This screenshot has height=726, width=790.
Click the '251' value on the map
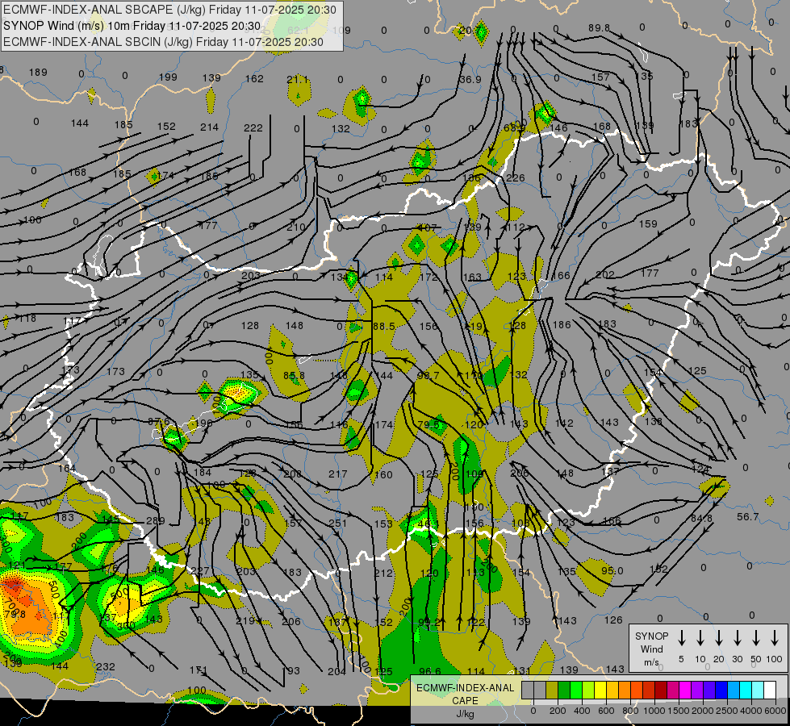[337, 523]
